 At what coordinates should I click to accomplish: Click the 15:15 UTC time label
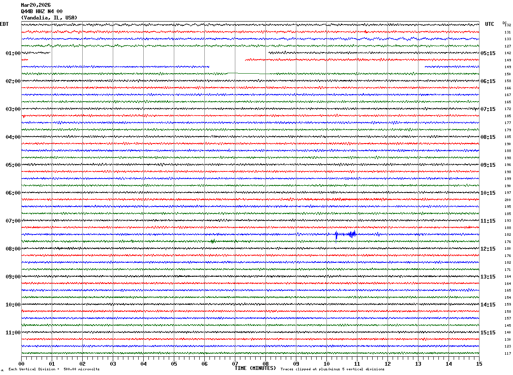pos(488,333)
